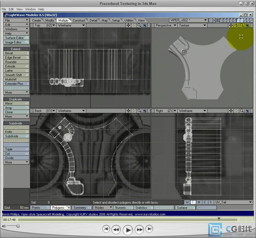The image size is (256, 238).
Task: Open the Surface Editor
Action: pyautogui.click(x=16, y=38)
